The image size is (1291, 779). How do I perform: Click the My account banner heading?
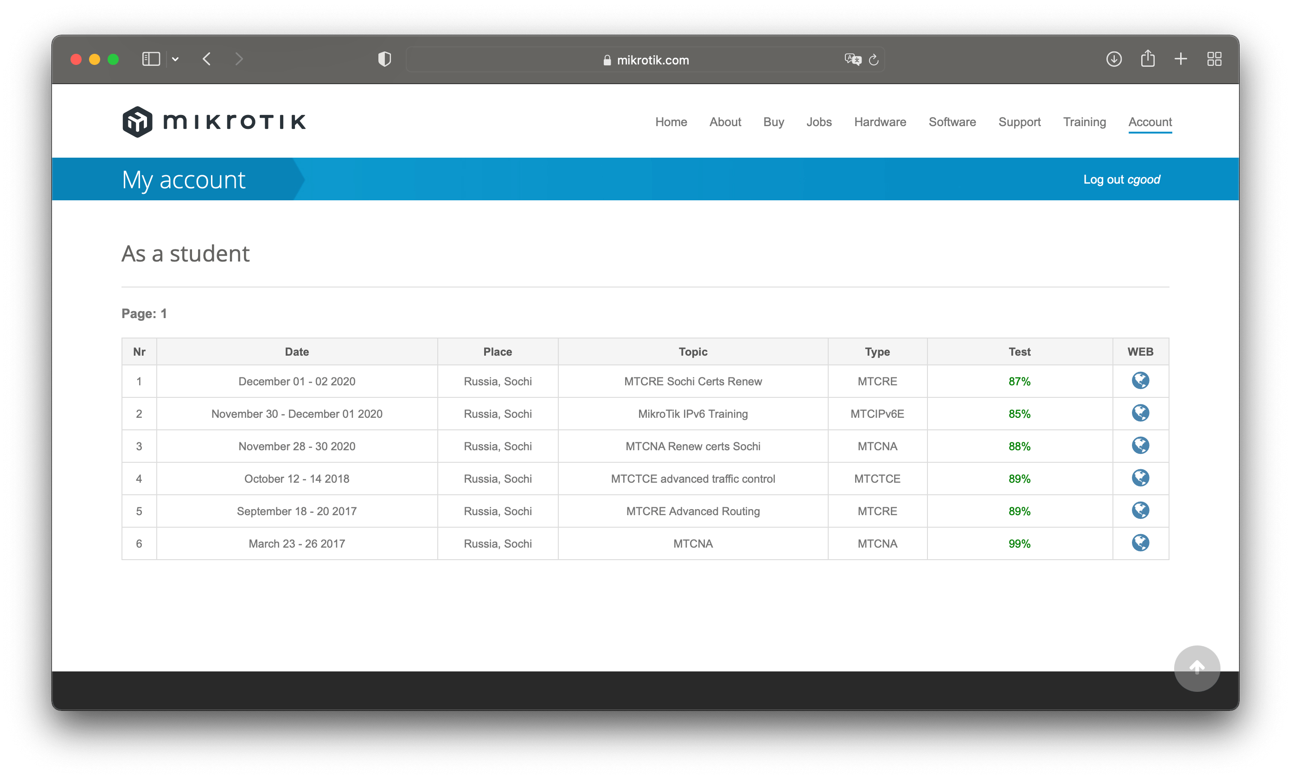click(183, 180)
